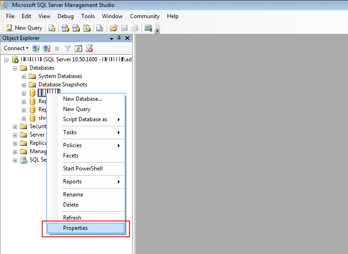Click the Open File folder icon
Image resolution: width=348 pixels, height=254 pixels.
click(x=113, y=28)
